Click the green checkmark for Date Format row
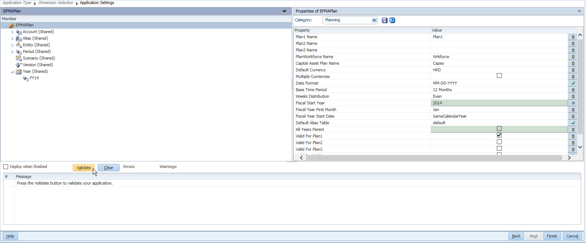This screenshot has height=243, width=586. click(x=573, y=83)
